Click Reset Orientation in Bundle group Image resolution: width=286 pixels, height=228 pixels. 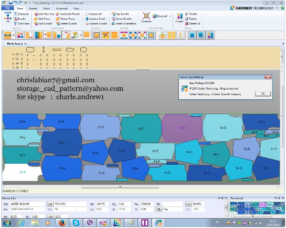[124, 24]
